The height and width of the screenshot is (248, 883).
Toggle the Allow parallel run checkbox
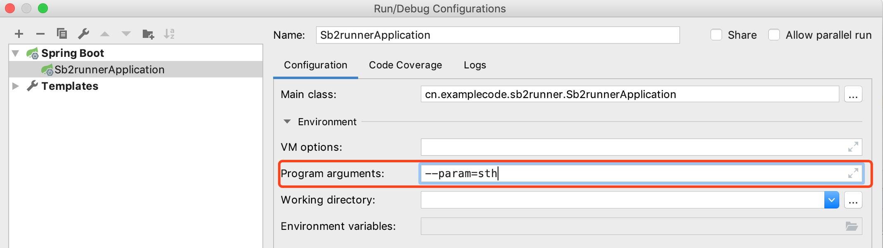click(774, 35)
